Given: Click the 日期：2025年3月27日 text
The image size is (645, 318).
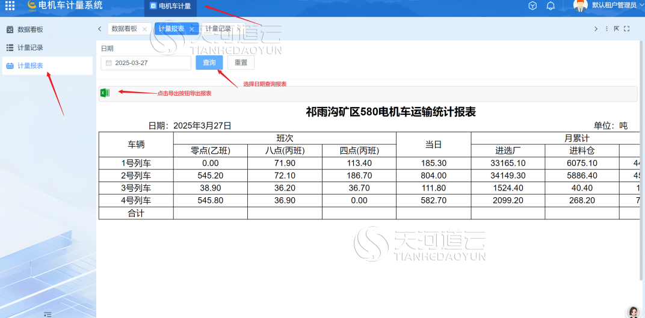Looking at the screenshot, I should 190,126.
